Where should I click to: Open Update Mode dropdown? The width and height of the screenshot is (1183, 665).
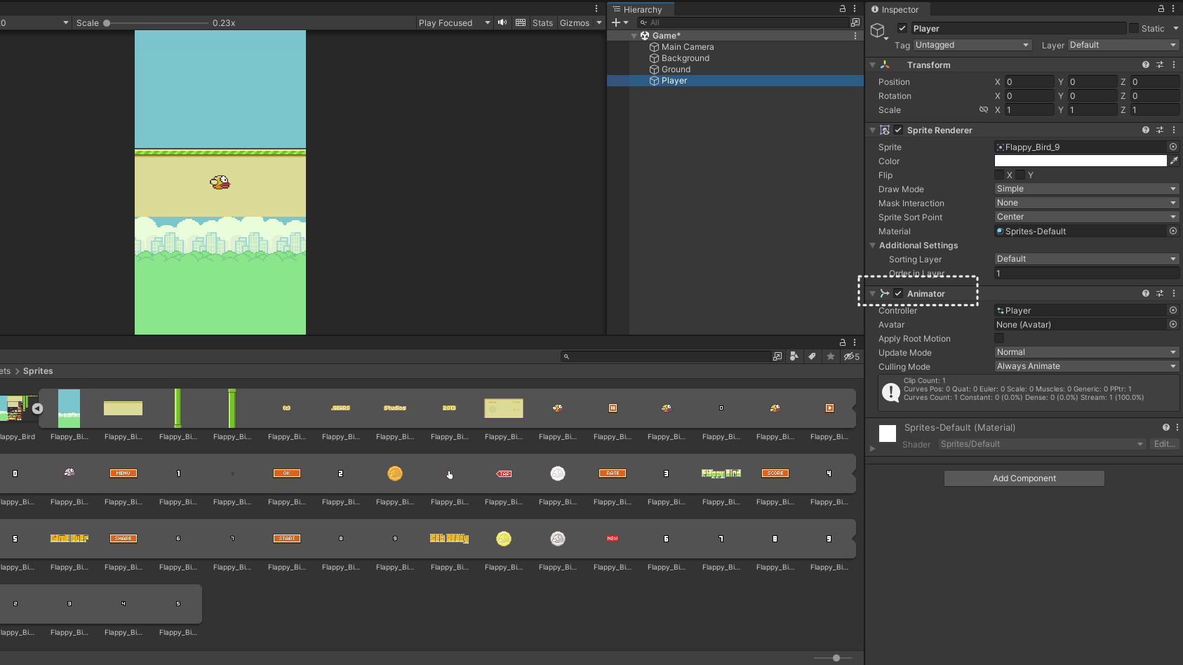[1087, 352]
